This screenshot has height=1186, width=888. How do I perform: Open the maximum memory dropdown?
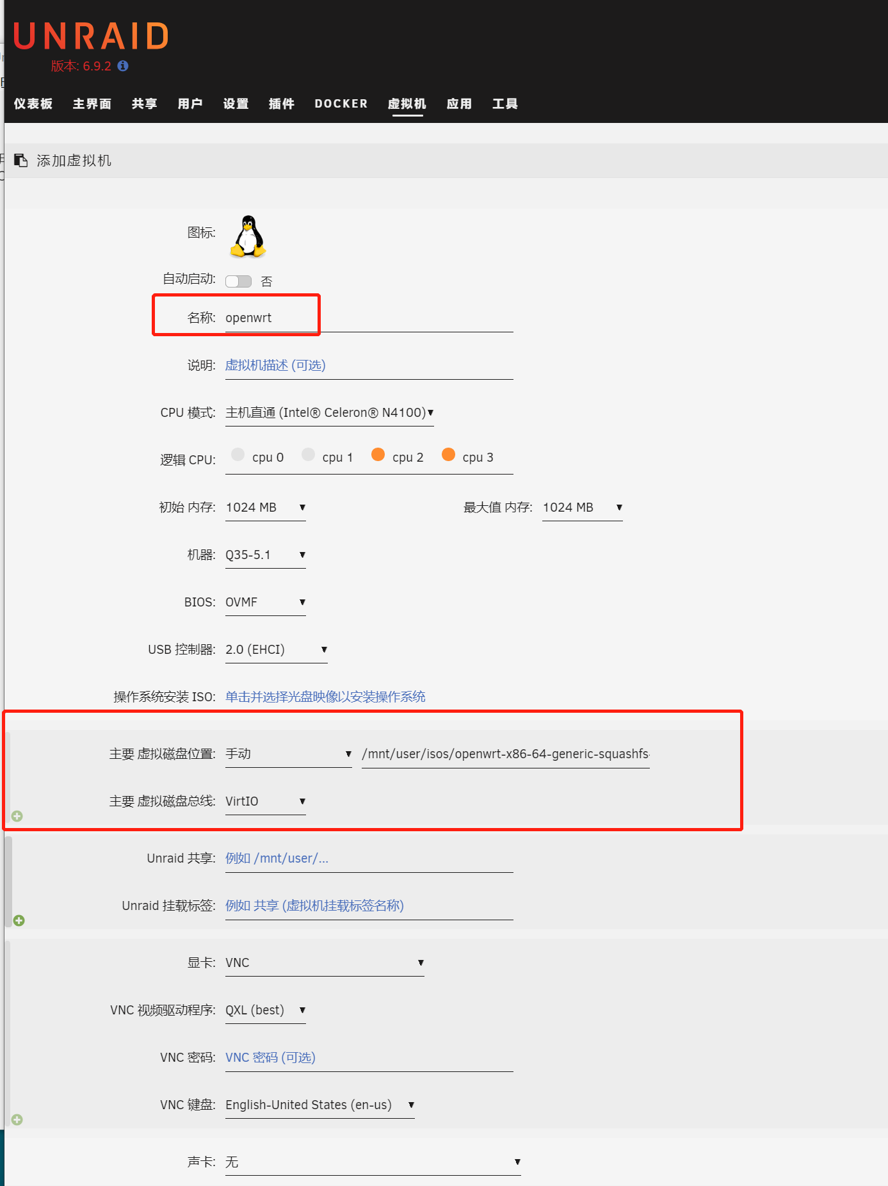[583, 508]
